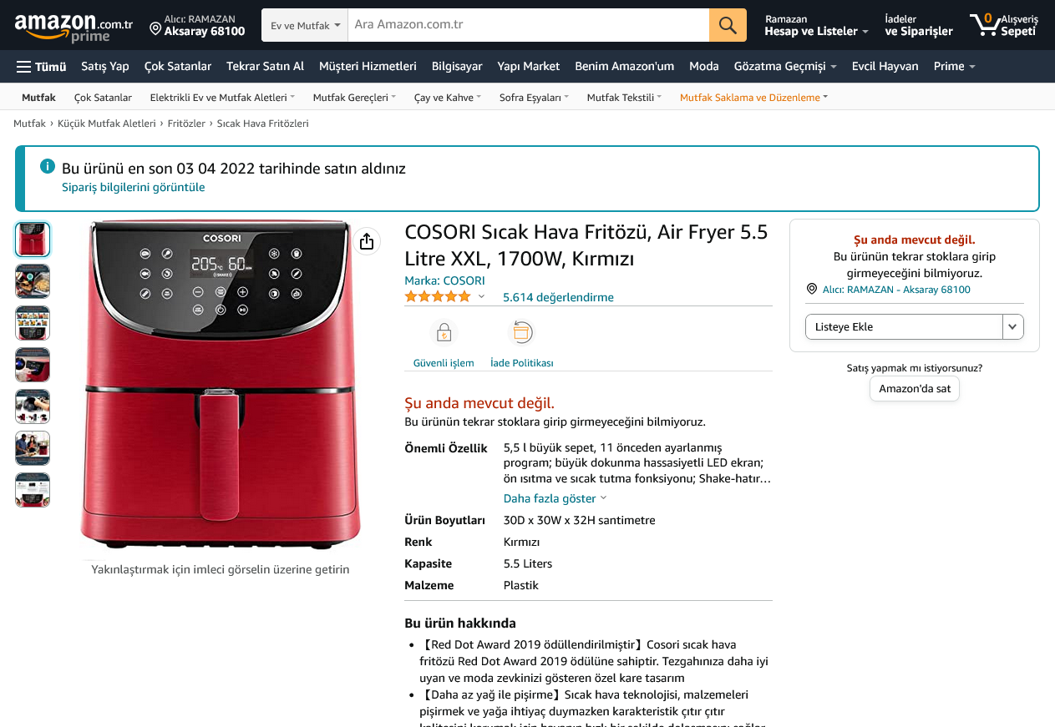Screen dimensions: 1055x727
Task: Select the second product thumbnail image
Action: 33,281
